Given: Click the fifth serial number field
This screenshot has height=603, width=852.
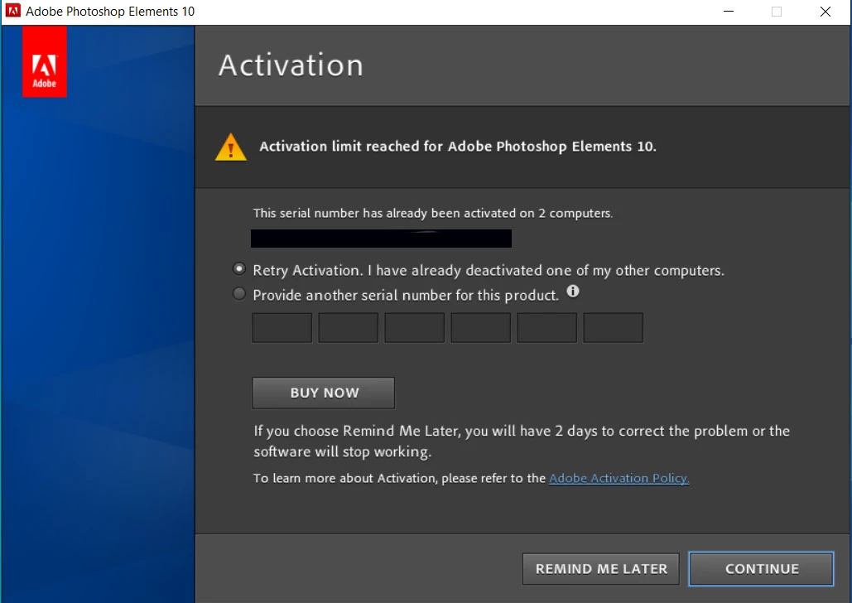Looking at the screenshot, I should [x=547, y=327].
